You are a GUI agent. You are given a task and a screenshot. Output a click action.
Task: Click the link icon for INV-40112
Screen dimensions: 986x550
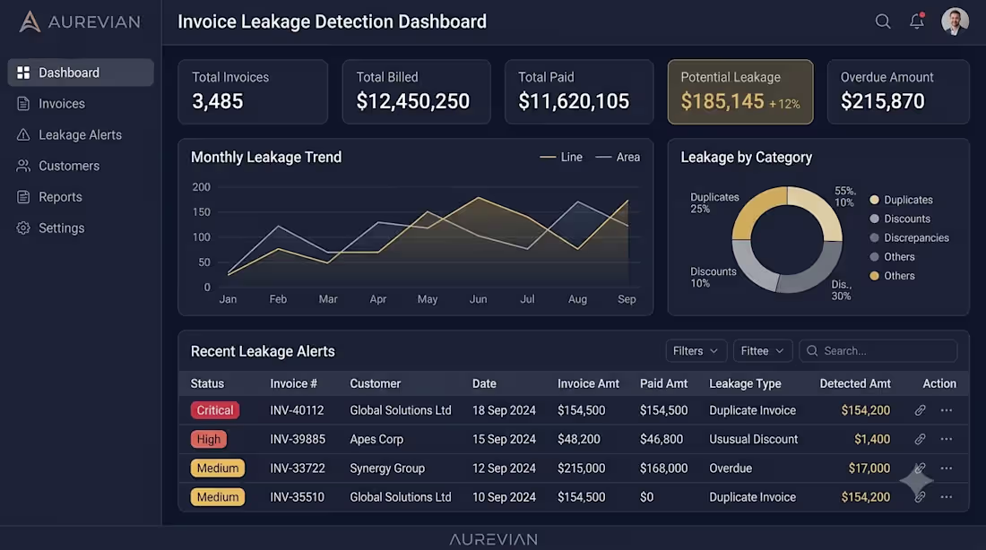tap(920, 410)
